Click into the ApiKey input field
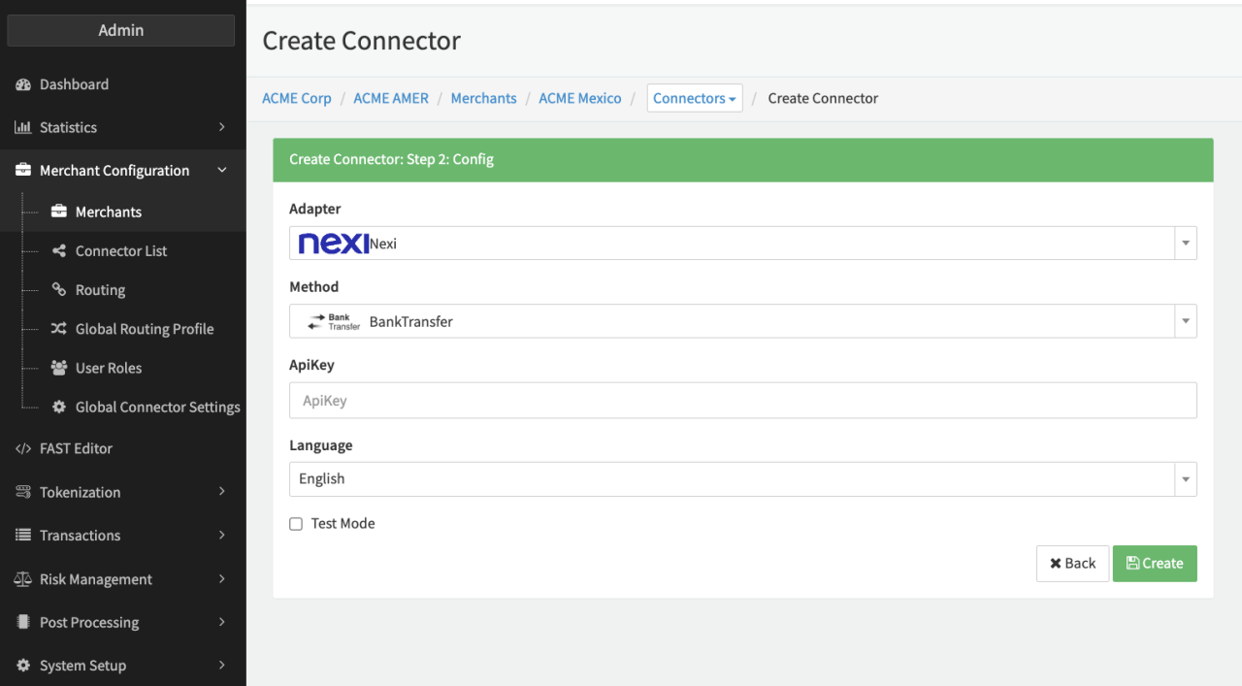1242x686 pixels. tap(742, 401)
